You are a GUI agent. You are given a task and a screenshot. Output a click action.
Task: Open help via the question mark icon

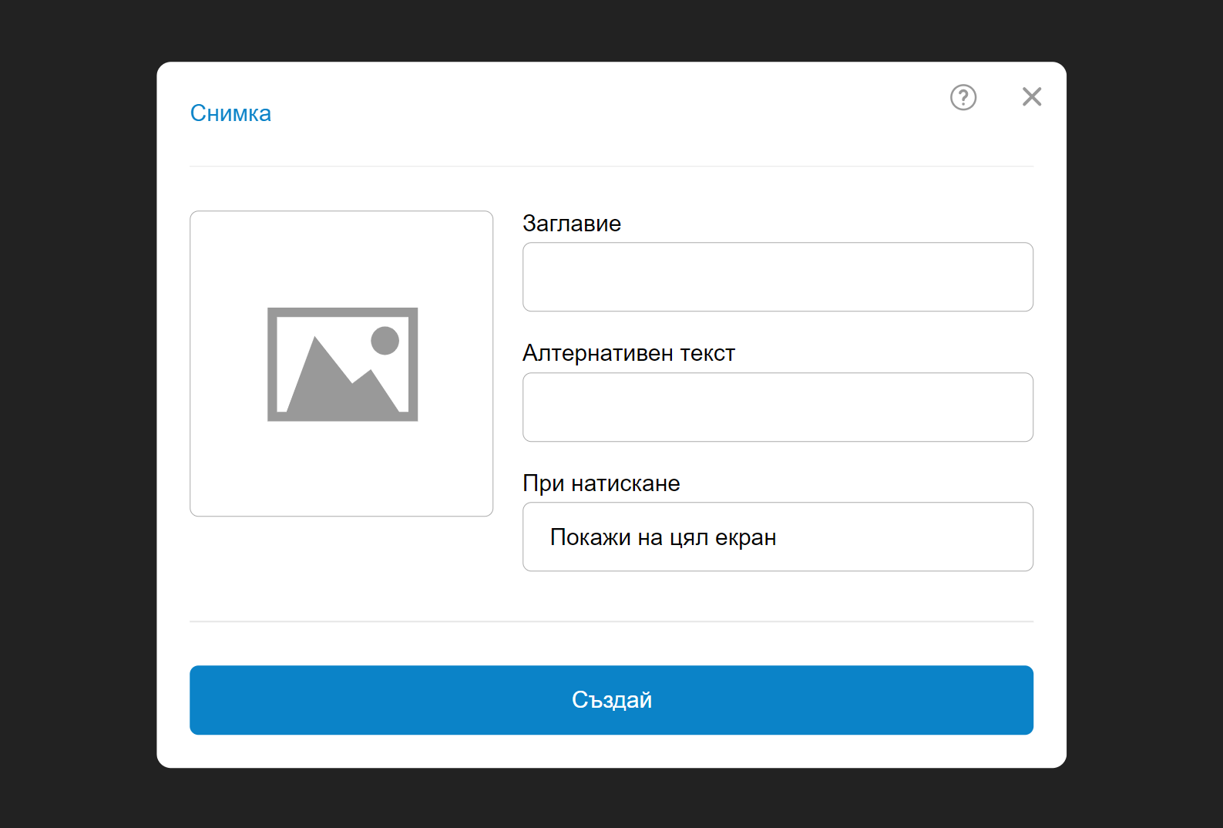(x=963, y=97)
